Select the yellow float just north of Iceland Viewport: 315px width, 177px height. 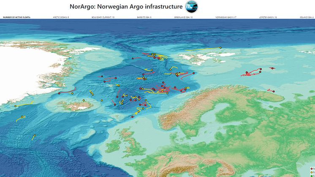click(84, 100)
